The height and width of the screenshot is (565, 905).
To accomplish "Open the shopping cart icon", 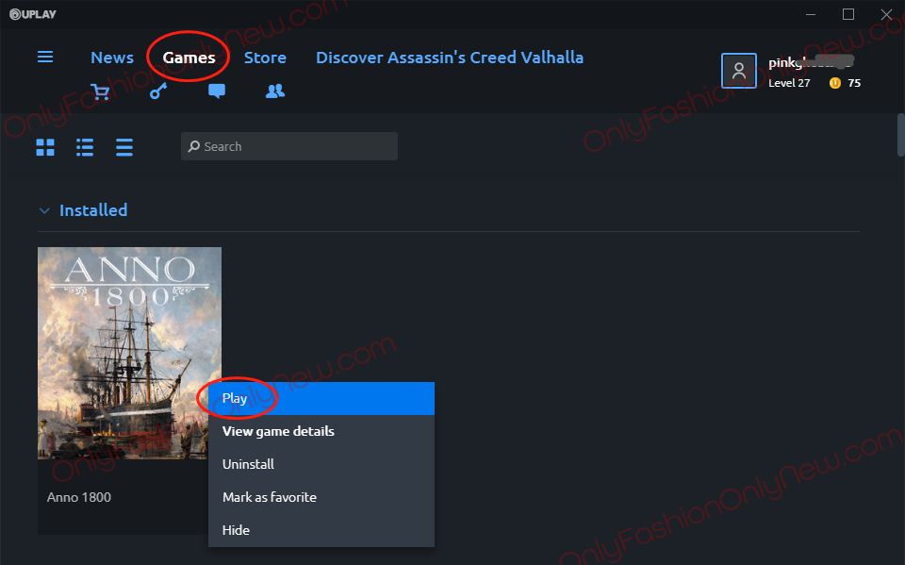I will (x=100, y=91).
